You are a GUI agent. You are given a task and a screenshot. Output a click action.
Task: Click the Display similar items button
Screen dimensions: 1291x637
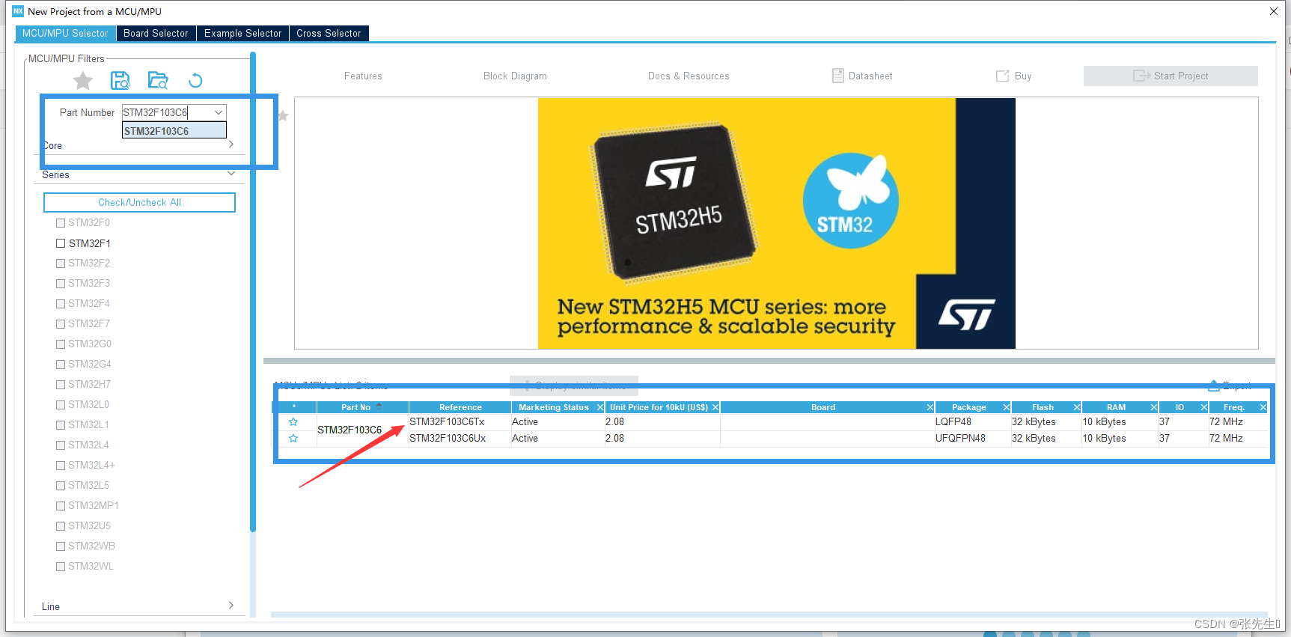coord(574,385)
